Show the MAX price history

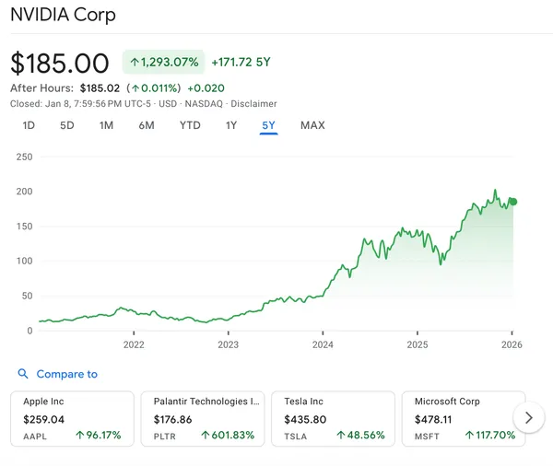point(312,125)
